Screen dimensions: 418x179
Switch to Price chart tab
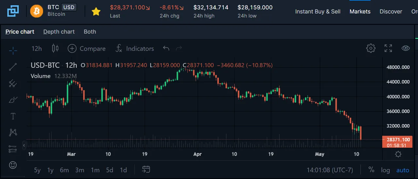click(x=20, y=32)
